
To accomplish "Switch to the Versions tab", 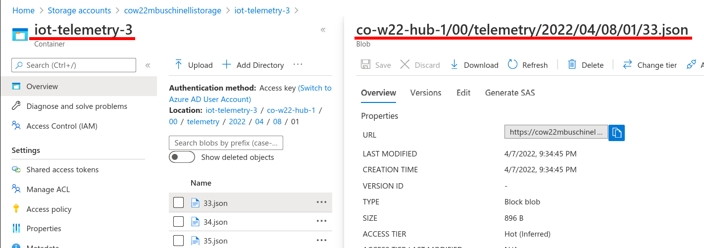I will (426, 93).
